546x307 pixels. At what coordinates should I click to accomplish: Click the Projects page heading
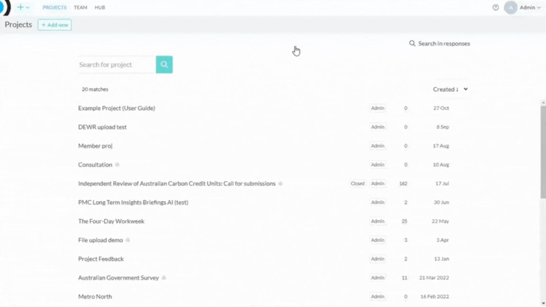click(x=18, y=25)
